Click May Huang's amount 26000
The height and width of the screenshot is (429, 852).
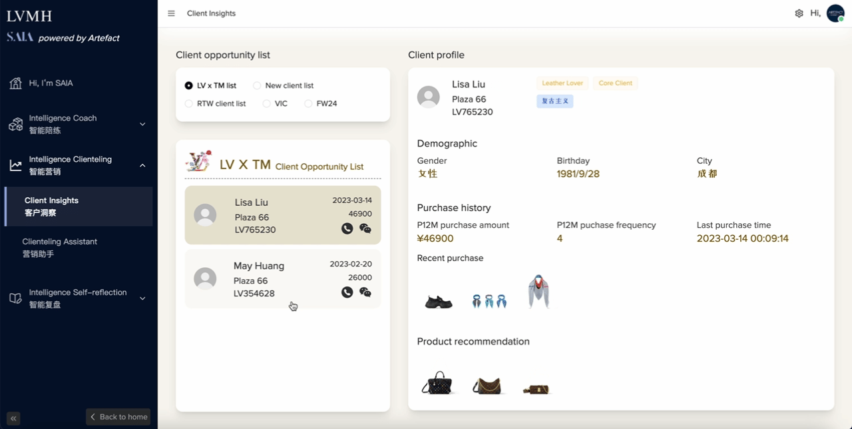360,278
